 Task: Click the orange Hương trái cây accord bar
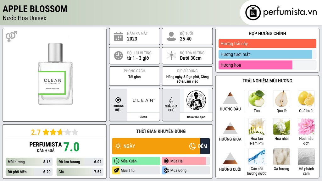click(267, 43)
